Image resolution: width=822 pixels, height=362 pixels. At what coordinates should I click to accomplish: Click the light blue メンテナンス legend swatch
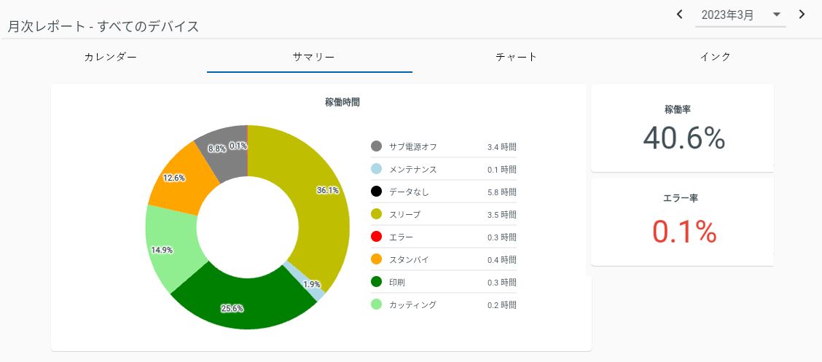(376, 169)
